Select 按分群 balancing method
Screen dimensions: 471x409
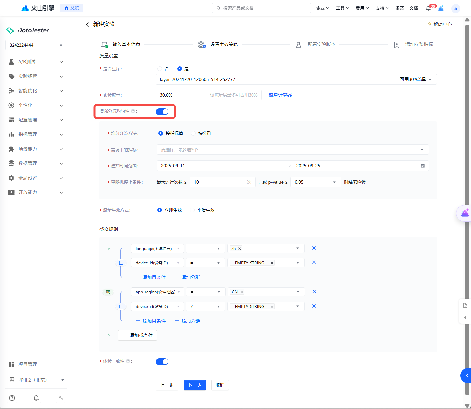[x=193, y=133]
